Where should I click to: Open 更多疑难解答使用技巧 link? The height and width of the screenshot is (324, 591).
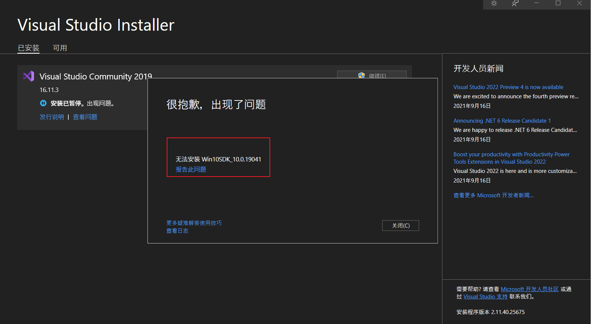[x=194, y=223]
